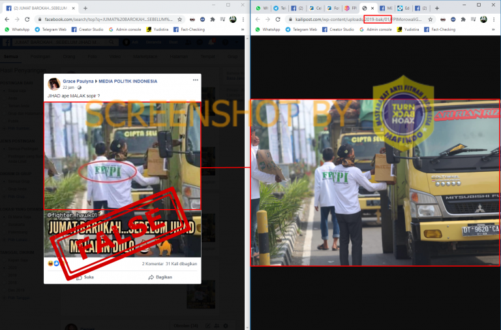Open the Fact-Checking bookmark in the Facebook window

click(189, 29)
